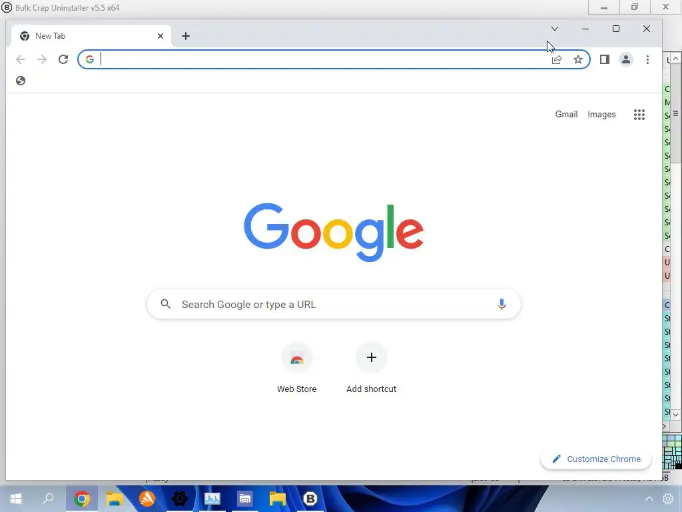The image size is (682, 512).
Task: Bookmark this tab with the star icon
Action: tap(578, 59)
